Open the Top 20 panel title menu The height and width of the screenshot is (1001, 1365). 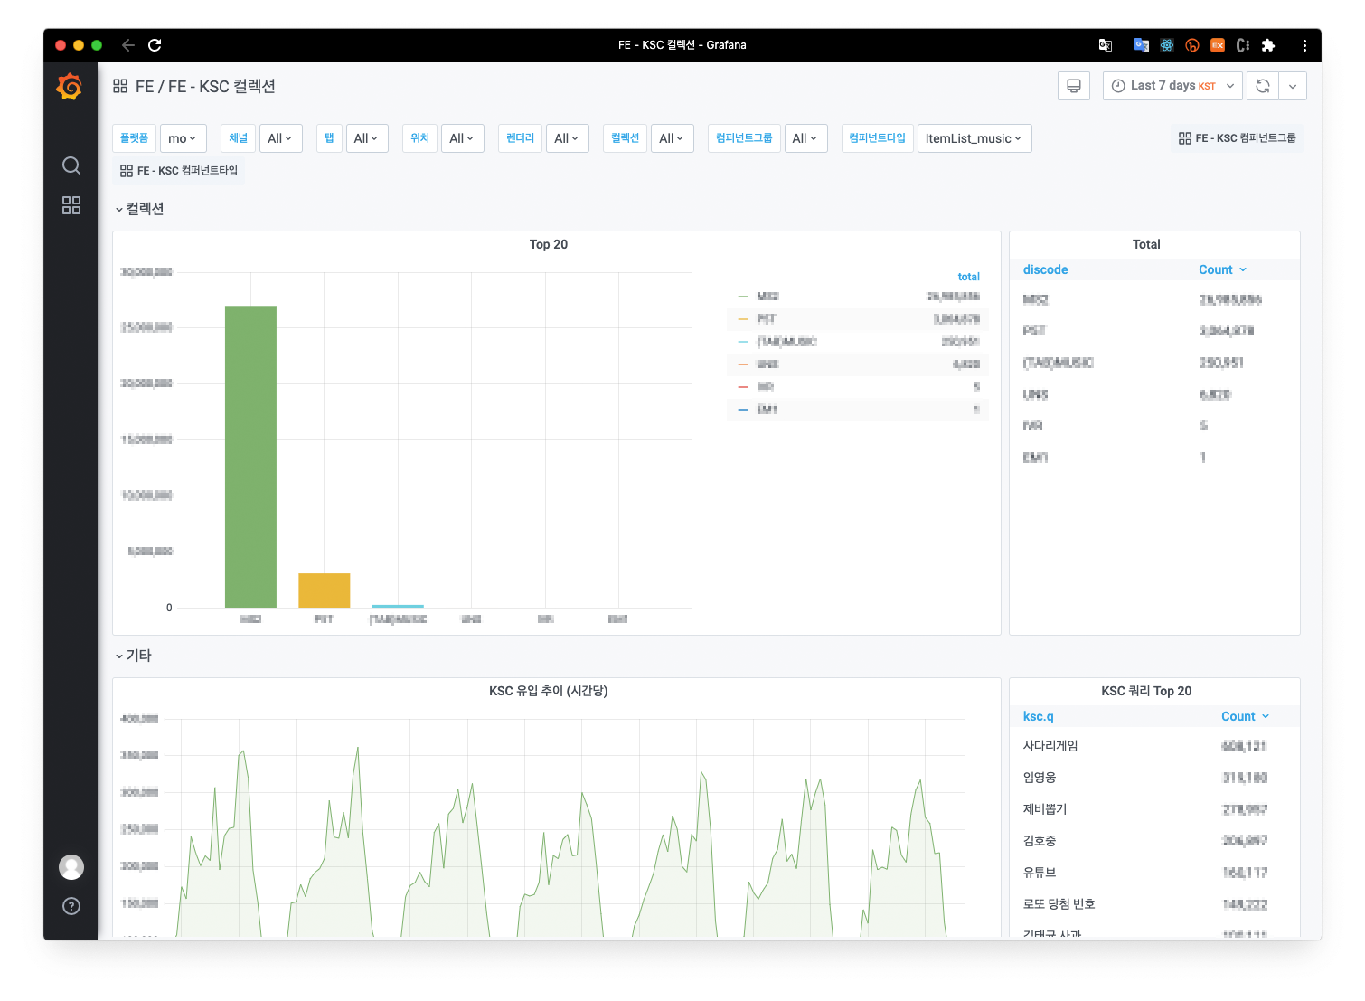[549, 244]
